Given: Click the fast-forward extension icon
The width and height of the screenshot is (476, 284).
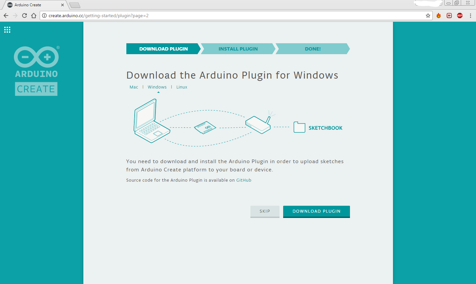Looking at the screenshot, I should coord(449,16).
